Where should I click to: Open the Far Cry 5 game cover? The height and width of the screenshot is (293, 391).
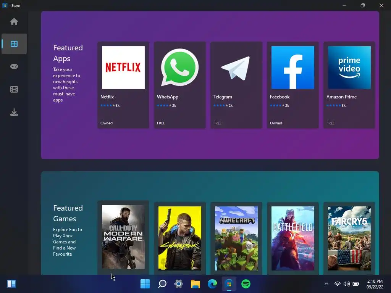[349, 238]
